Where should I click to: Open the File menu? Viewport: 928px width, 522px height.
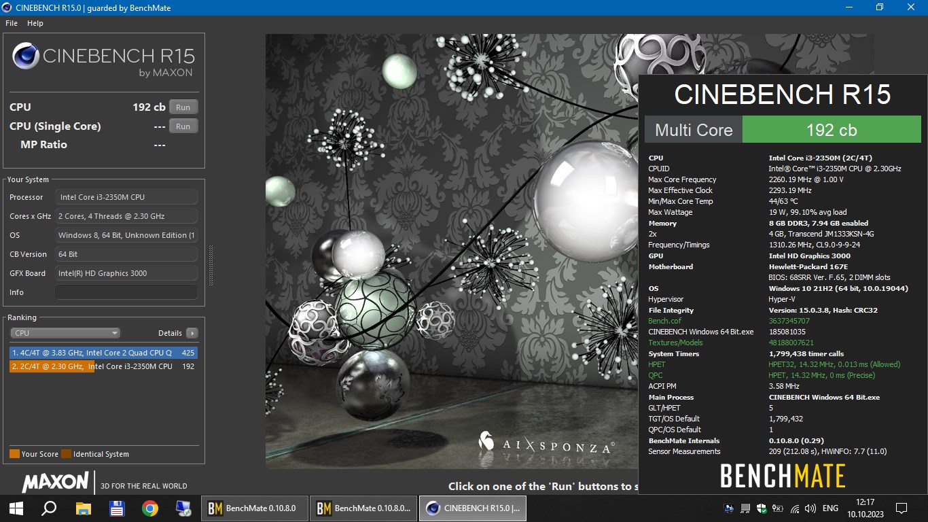click(x=12, y=23)
